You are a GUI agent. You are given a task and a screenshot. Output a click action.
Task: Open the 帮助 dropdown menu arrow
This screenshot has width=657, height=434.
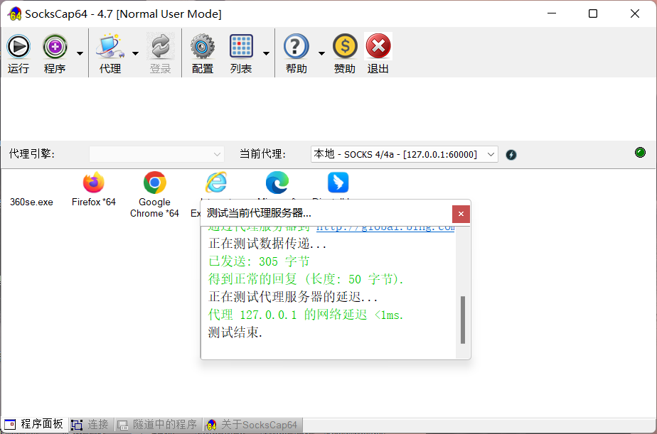tap(321, 52)
